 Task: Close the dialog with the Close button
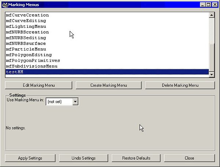click(x=189, y=158)
